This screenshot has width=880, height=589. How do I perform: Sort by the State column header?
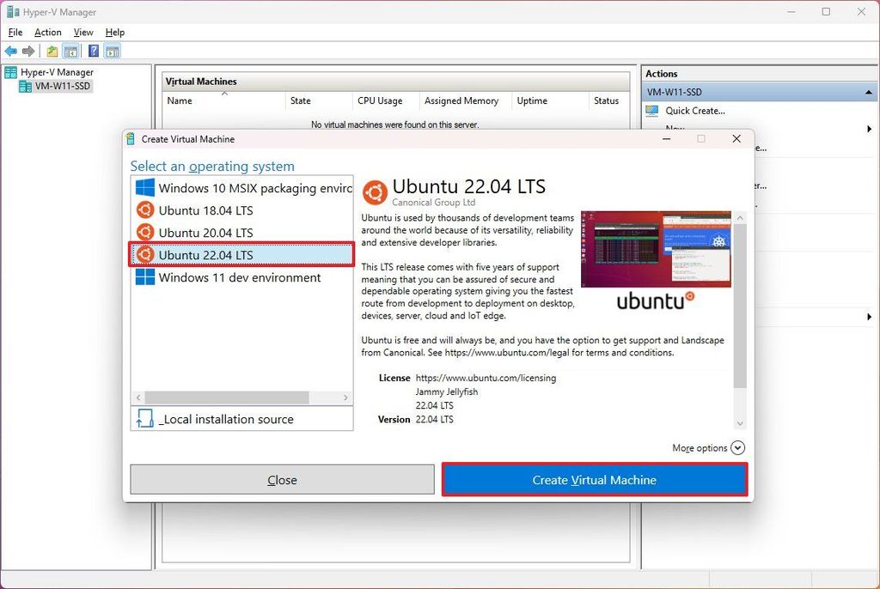318,101
